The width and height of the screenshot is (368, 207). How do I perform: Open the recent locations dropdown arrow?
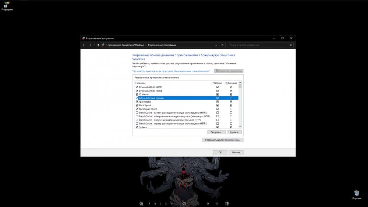[94, 45]
